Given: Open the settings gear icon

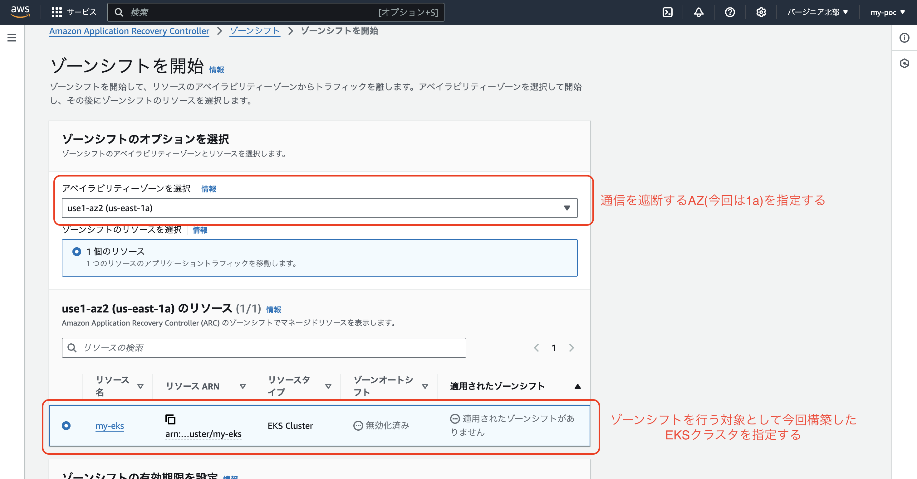Looking at the screenshot, I should point(761,12).
